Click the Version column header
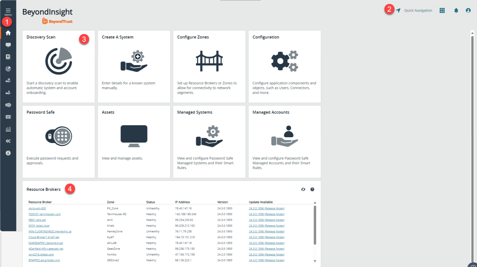Image resolution: width=477 pixels, height=267 pixels. [x=222, y=202]
